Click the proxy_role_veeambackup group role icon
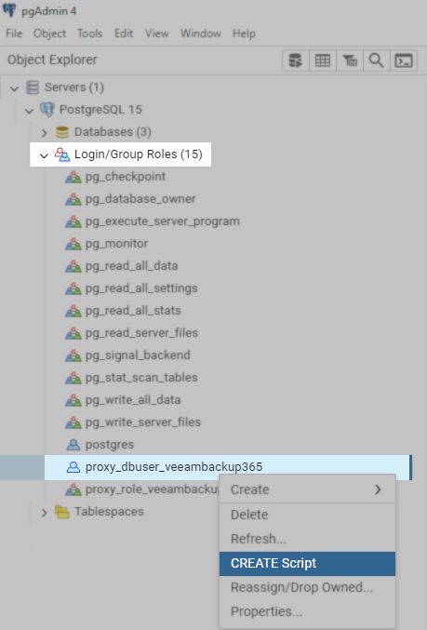The height and width of the screenshot is (630, 427). pyautogui.click(x=73, y=489)
